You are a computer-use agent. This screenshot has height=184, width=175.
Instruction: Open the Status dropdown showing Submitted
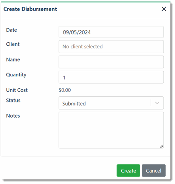(111, 103)
